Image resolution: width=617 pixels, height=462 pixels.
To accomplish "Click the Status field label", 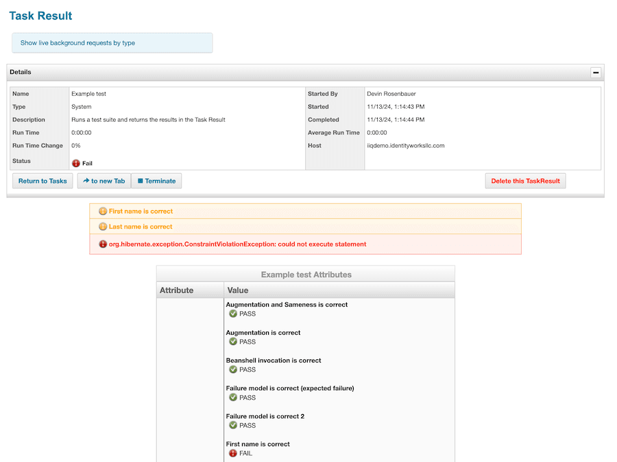I will pyautogui.click(x=21, y=161).
